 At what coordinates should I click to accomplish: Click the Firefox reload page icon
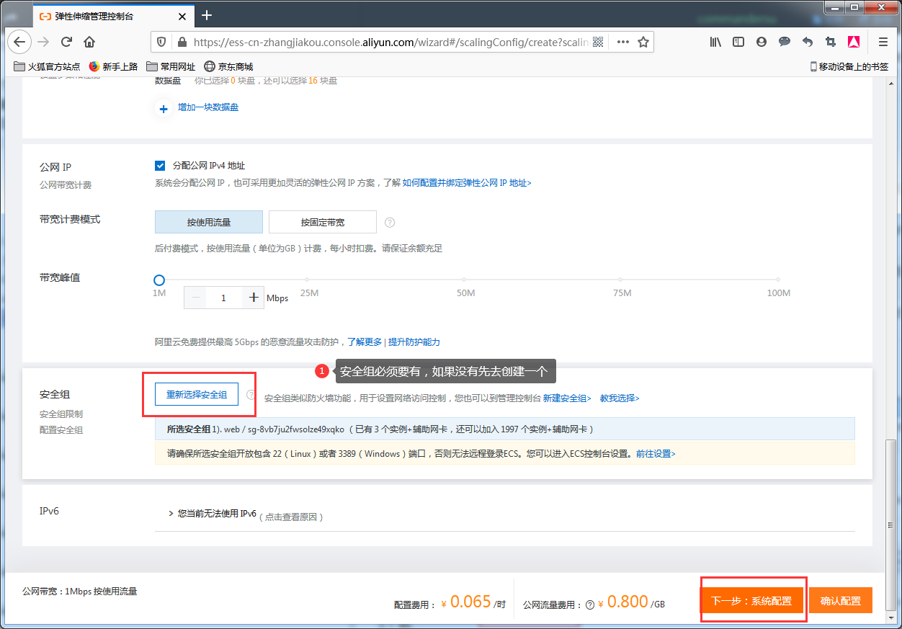[x=66, y=42]
